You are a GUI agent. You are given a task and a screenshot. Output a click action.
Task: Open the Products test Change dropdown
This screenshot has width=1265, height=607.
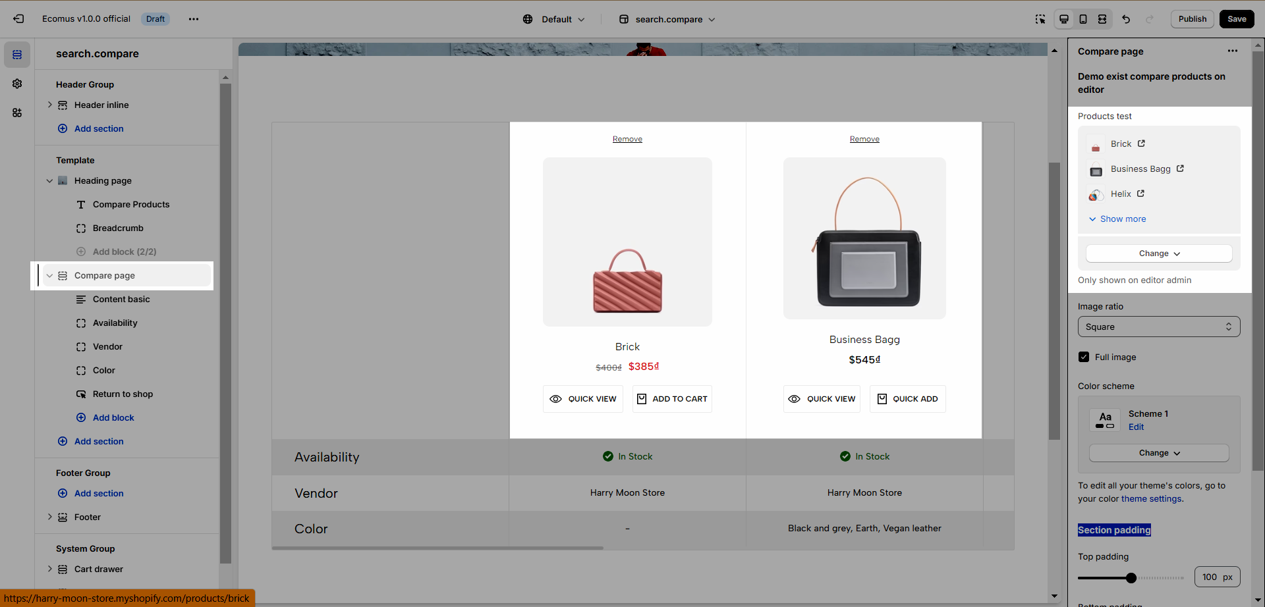coord(1159,253)
